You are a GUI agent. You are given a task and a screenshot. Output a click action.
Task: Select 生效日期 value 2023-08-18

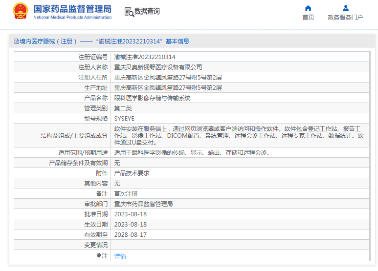(x=130, y=225)
